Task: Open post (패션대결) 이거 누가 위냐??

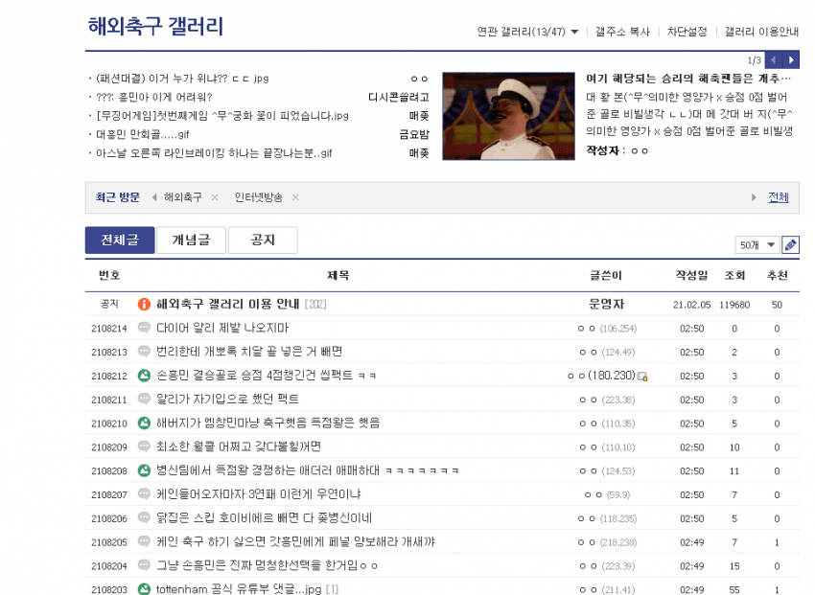Action: pos(182,79)
